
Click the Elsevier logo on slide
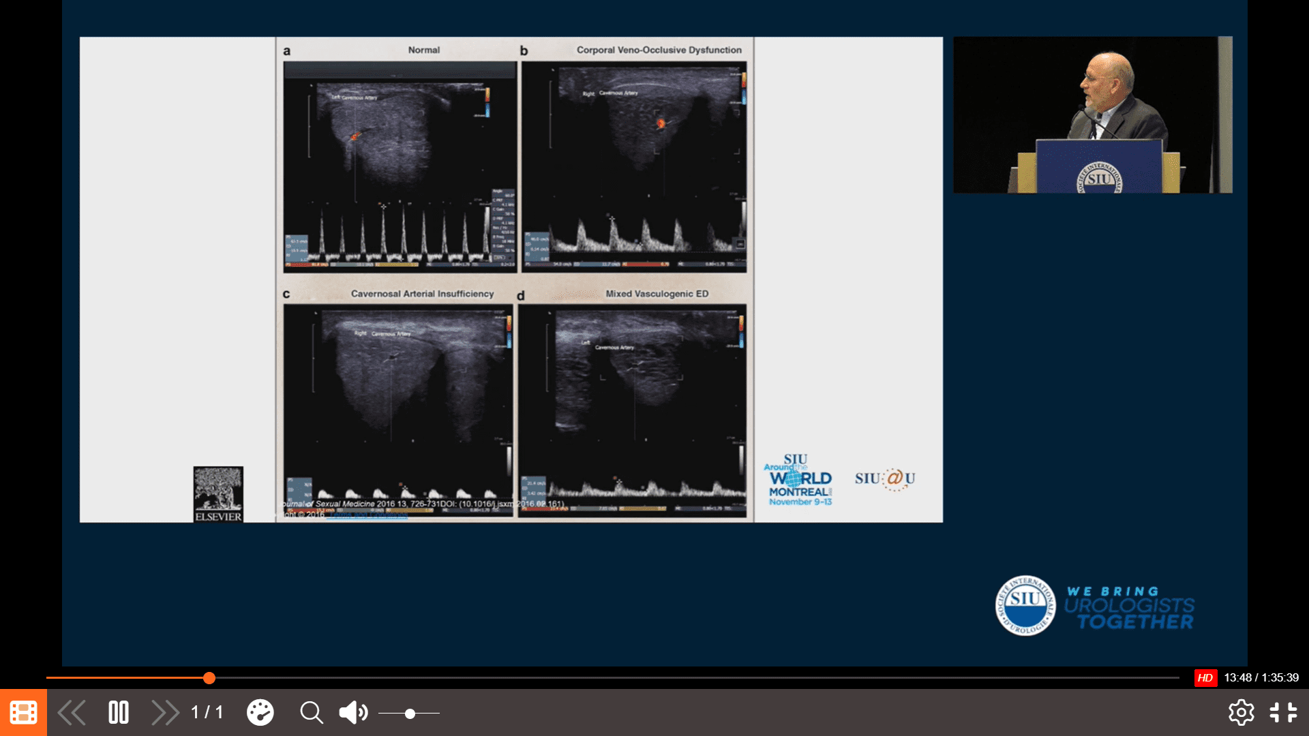pyautogui.click(x=218, y=494)
